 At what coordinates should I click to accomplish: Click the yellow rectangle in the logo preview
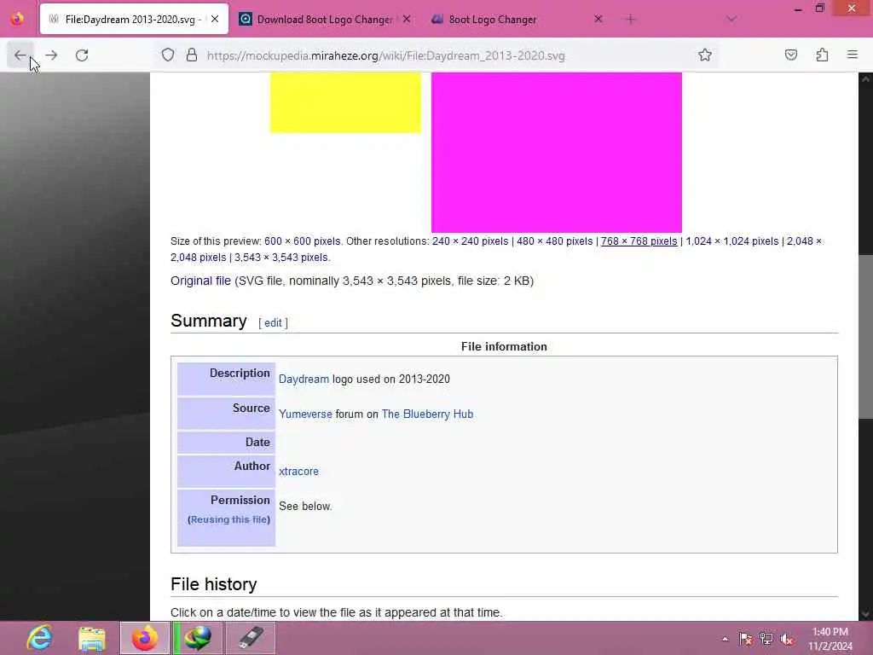point(345,102)
